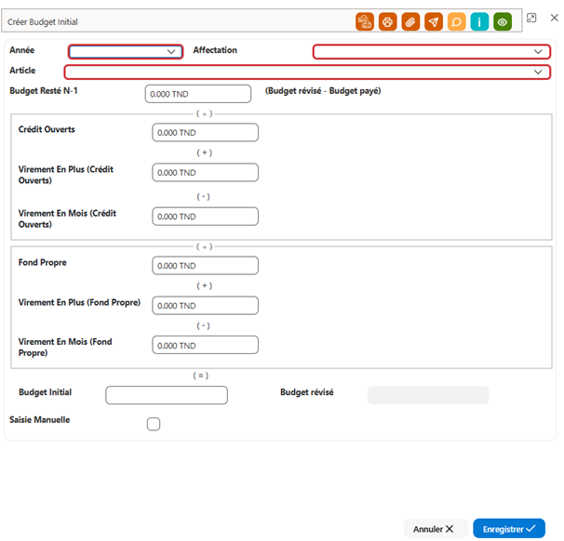The image size is (564, 541).
Task: Click the 'Année' label
Action: click(22, 50)
